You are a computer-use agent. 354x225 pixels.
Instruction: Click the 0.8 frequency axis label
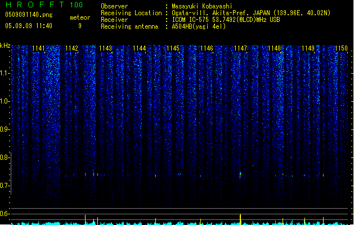5,157
